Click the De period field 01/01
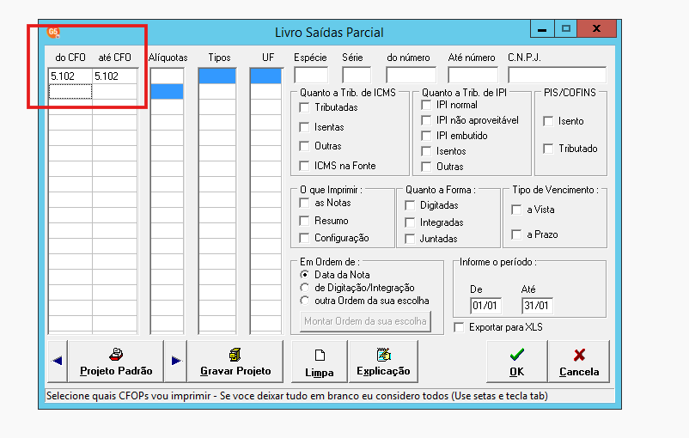This screenshot has height=438, width=689. (x=485, y=306)
